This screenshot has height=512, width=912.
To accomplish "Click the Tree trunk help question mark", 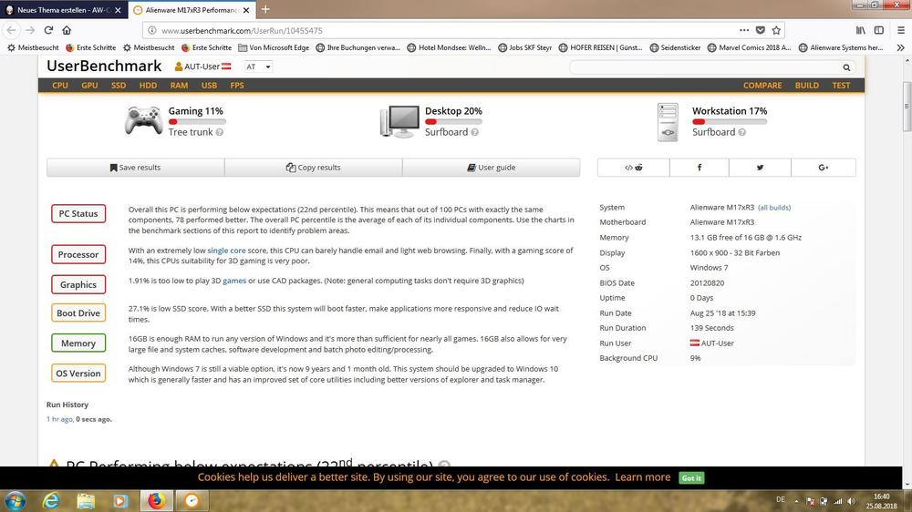I will click(x=220, y=132).
